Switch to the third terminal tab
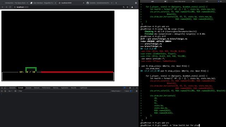226x127 pixels. click(x=210, y=1)
